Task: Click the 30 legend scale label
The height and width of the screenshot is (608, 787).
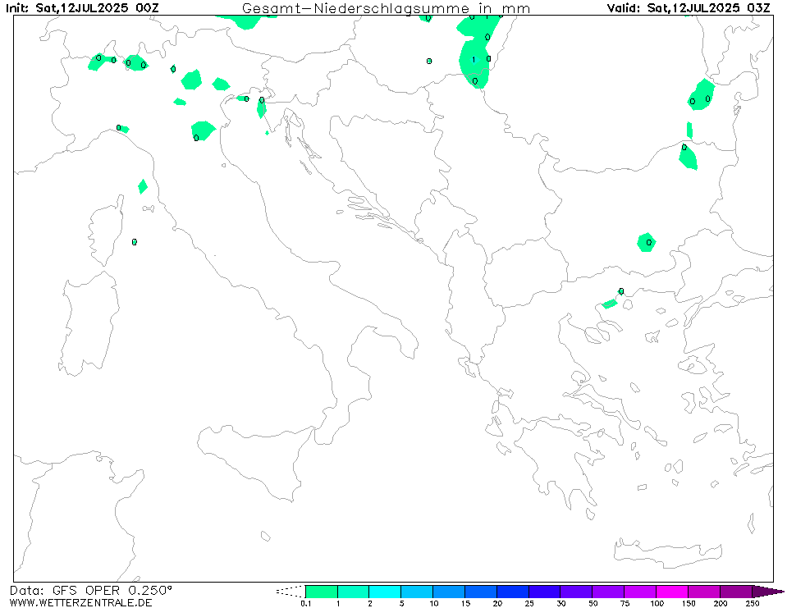Action: tap(561, 603)
